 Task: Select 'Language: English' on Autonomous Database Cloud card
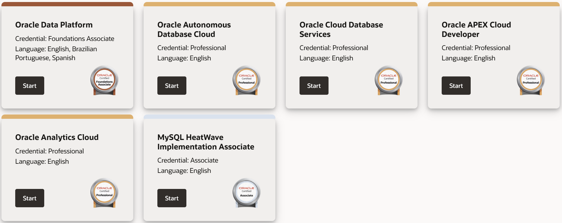tap(184, 58)
